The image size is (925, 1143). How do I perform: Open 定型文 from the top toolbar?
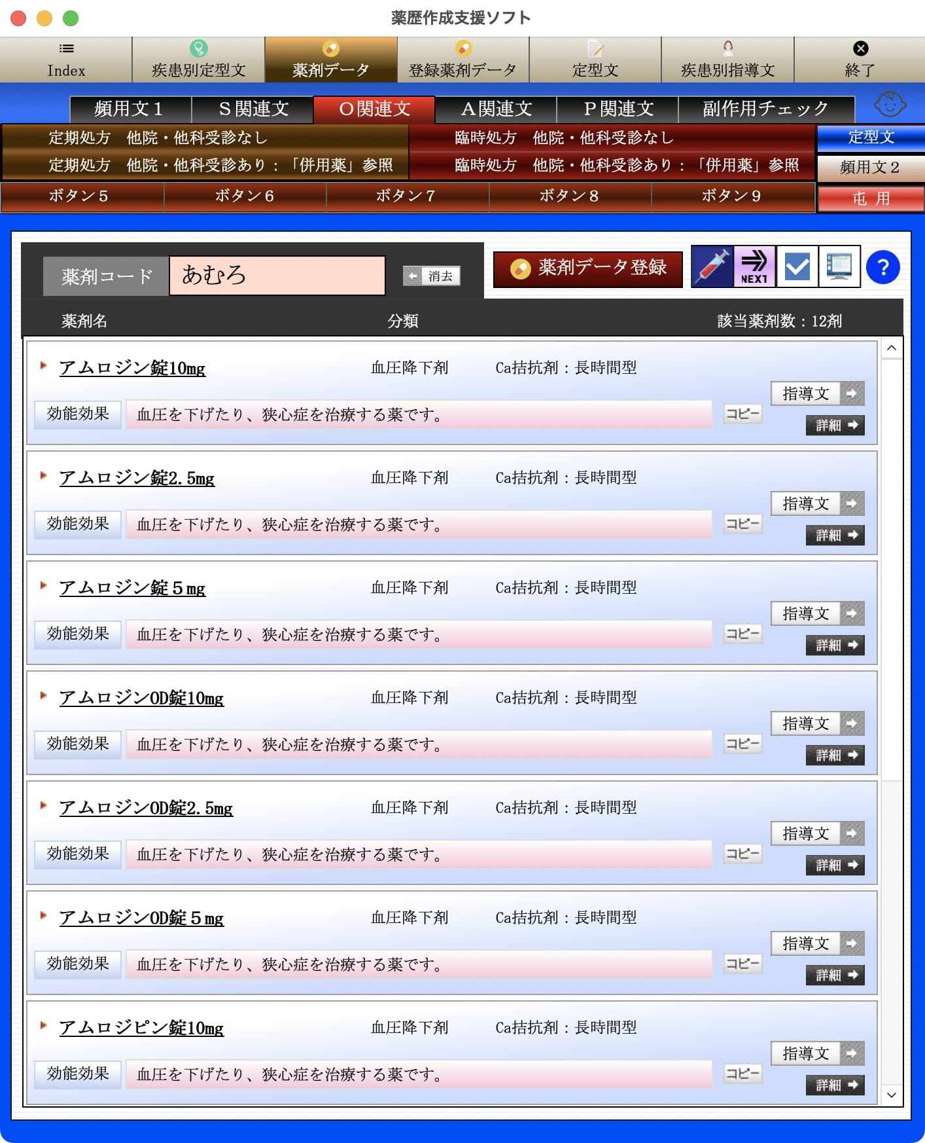(595, 60)
